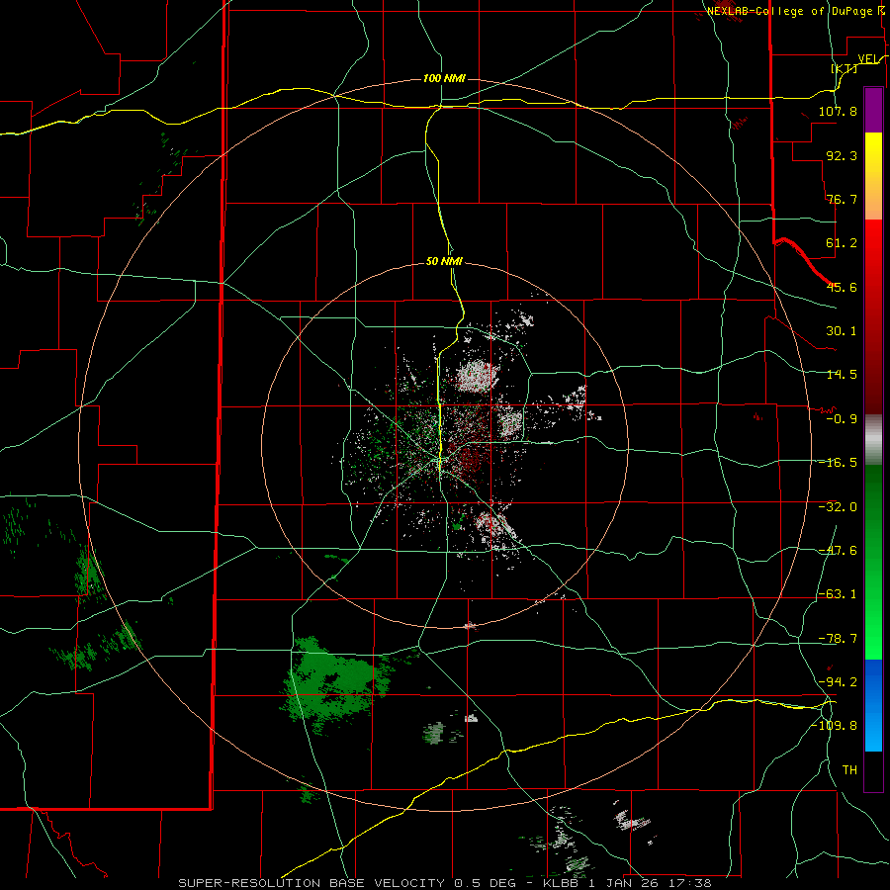Click the [KT] units label
Image resolution: width=890 pixels, height=890 pixels.
845,68
